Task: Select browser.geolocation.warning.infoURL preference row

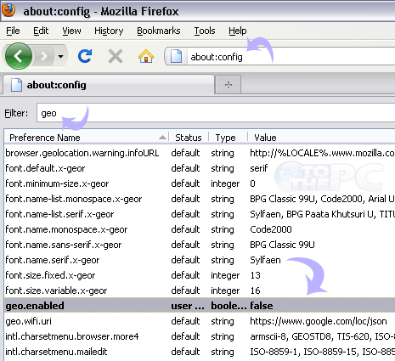Action: 200,153
